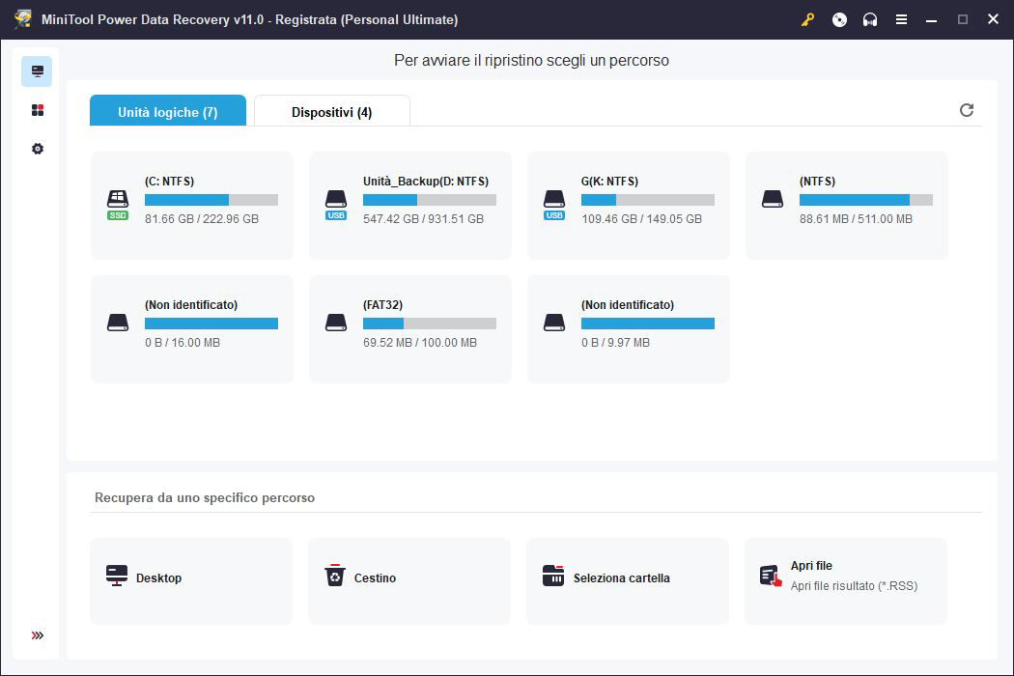Image resolution: width=1014 pixels, height=676 pixels.
Task: Click the headphones support icon
Action: (870, 19)
